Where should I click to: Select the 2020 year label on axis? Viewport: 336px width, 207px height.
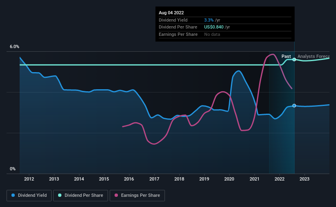(229, 179)
